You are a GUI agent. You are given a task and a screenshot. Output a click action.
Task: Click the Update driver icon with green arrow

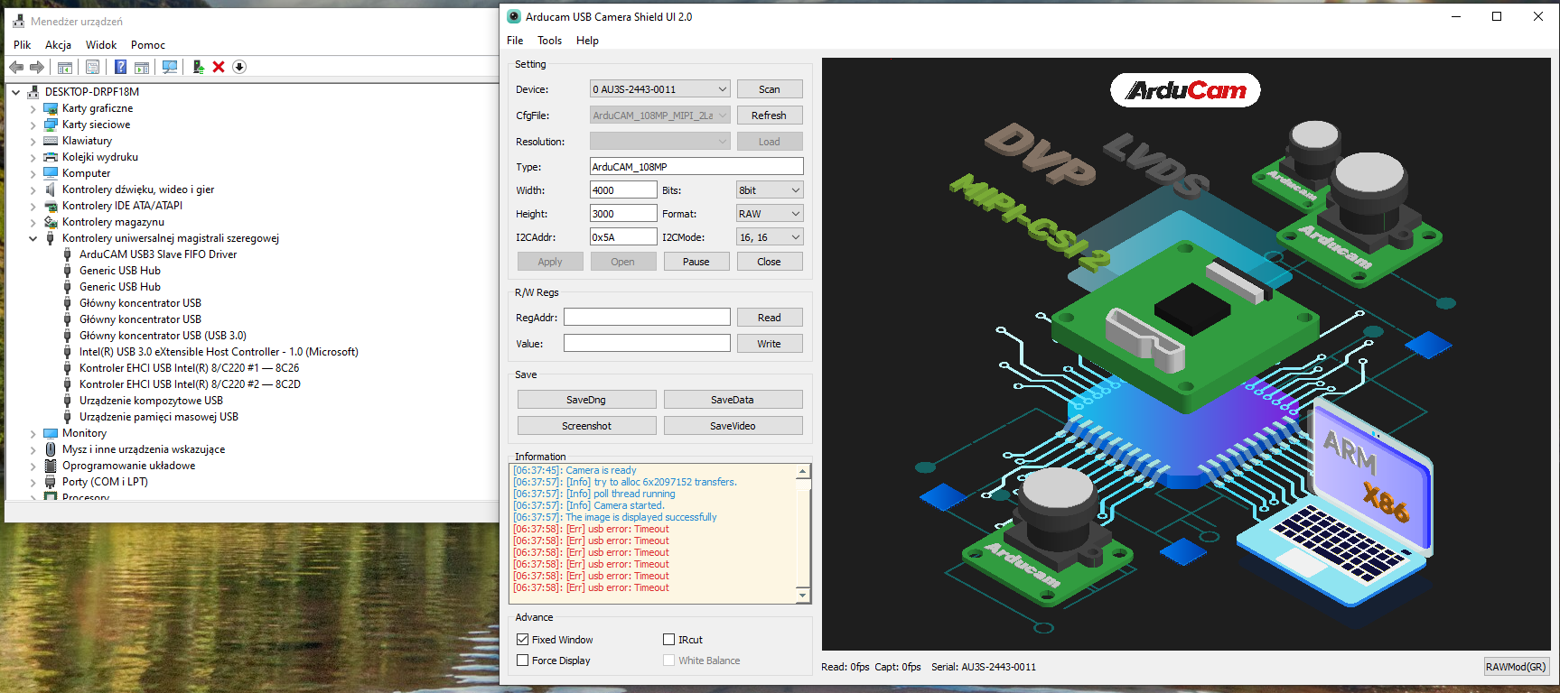pos(199,67)
